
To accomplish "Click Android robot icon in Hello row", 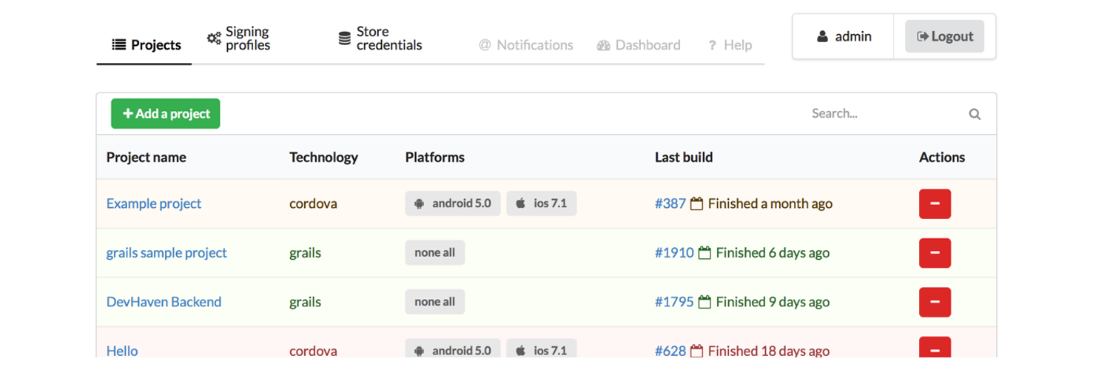I will tap(420, 351).
